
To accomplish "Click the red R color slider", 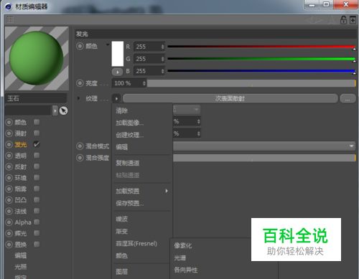I will [261, 47].
